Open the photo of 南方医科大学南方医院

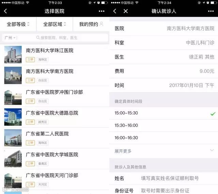(13, 75)
